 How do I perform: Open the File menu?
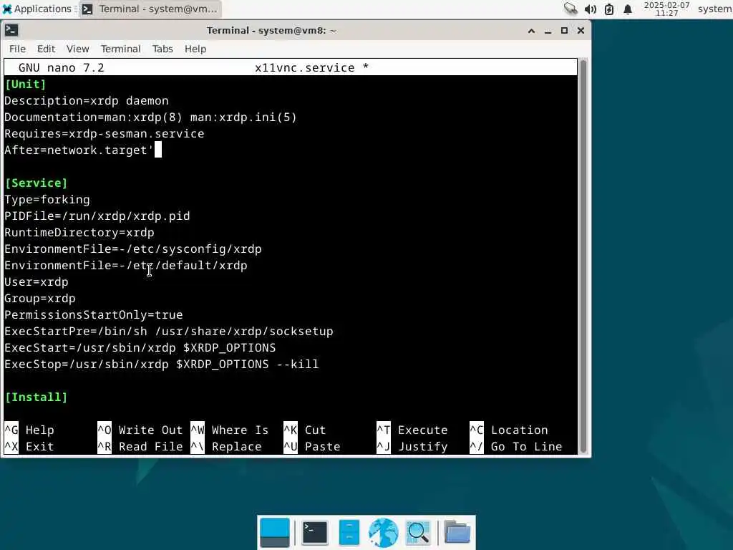tap(17, 49)
